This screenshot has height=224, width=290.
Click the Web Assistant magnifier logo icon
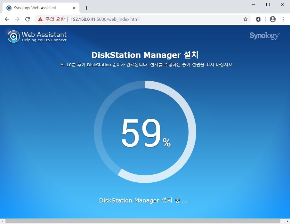point(14,36)
